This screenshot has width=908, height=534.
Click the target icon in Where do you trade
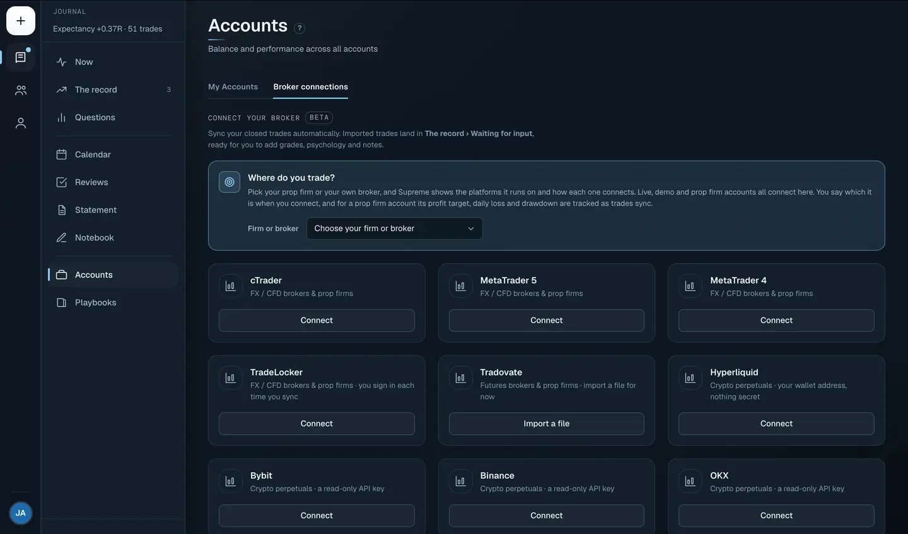230,182
